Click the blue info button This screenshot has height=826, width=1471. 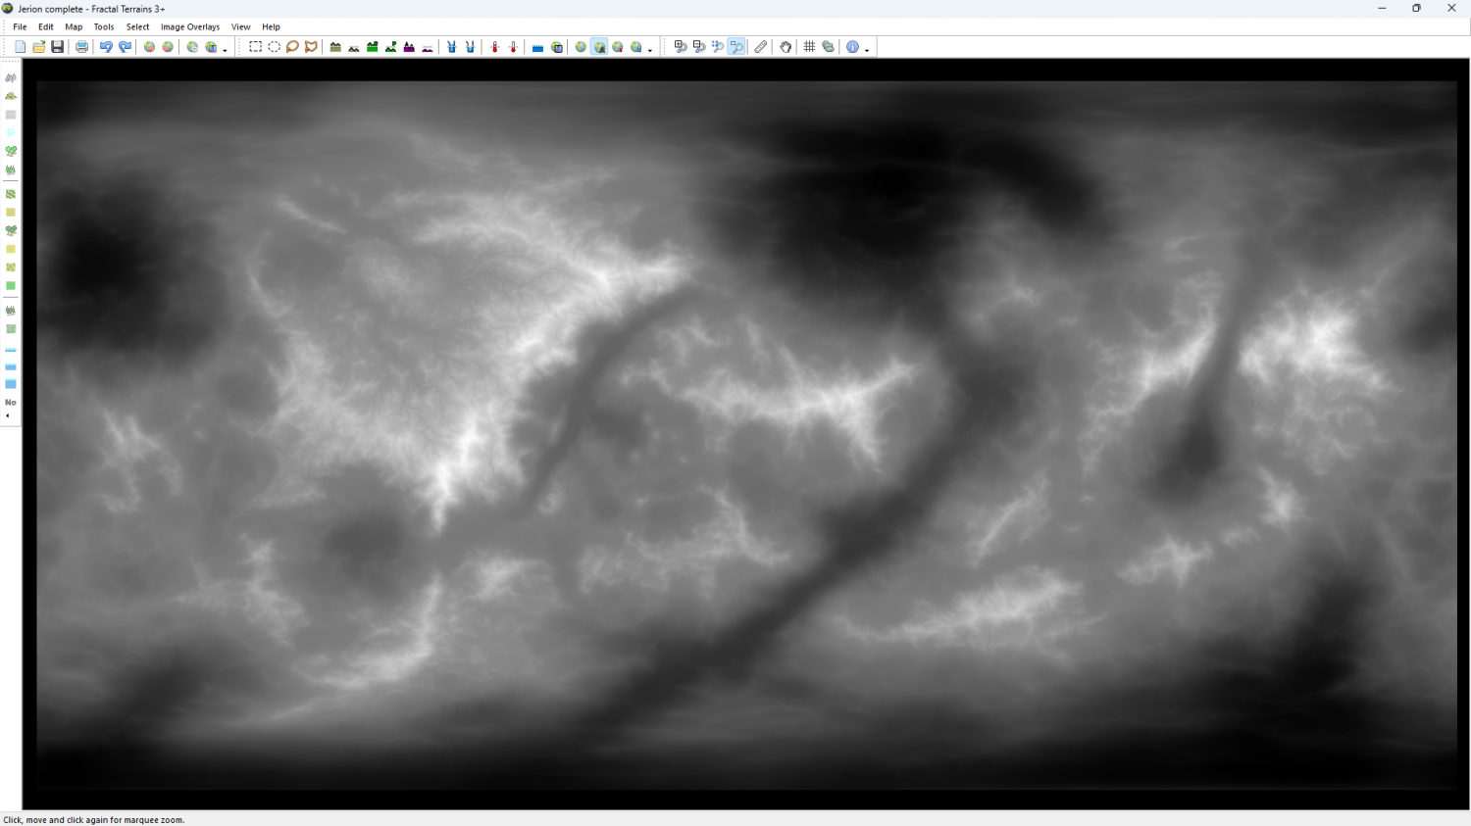click(852, 47)
